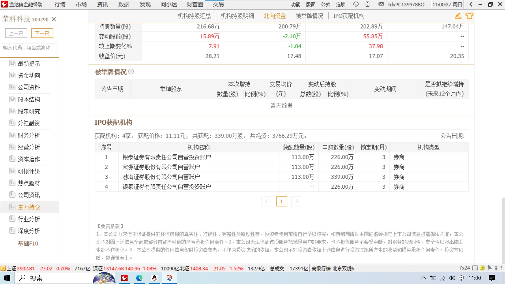Close the 荣科科技 300290 stock panel
Image resolution: width=505 pixels, height=284 pixels.
click(x=54, y=19)
